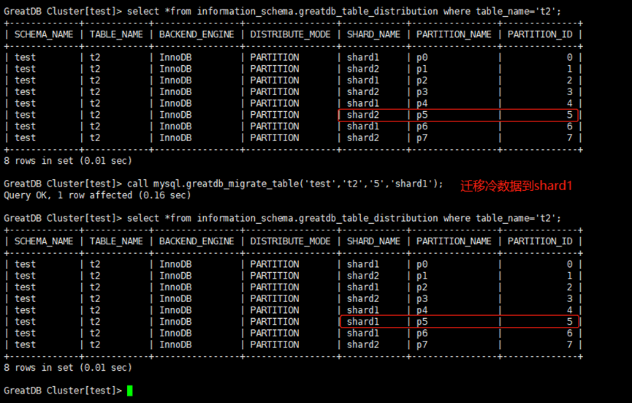Click the p5 cell beside shard2
The height and width of the screenshot is (403, 632).
coord(422,115)
